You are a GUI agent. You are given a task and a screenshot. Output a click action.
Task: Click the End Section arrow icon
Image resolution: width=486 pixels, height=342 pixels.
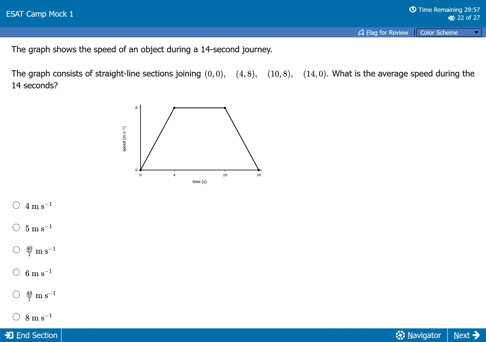[x=9, y=335]
